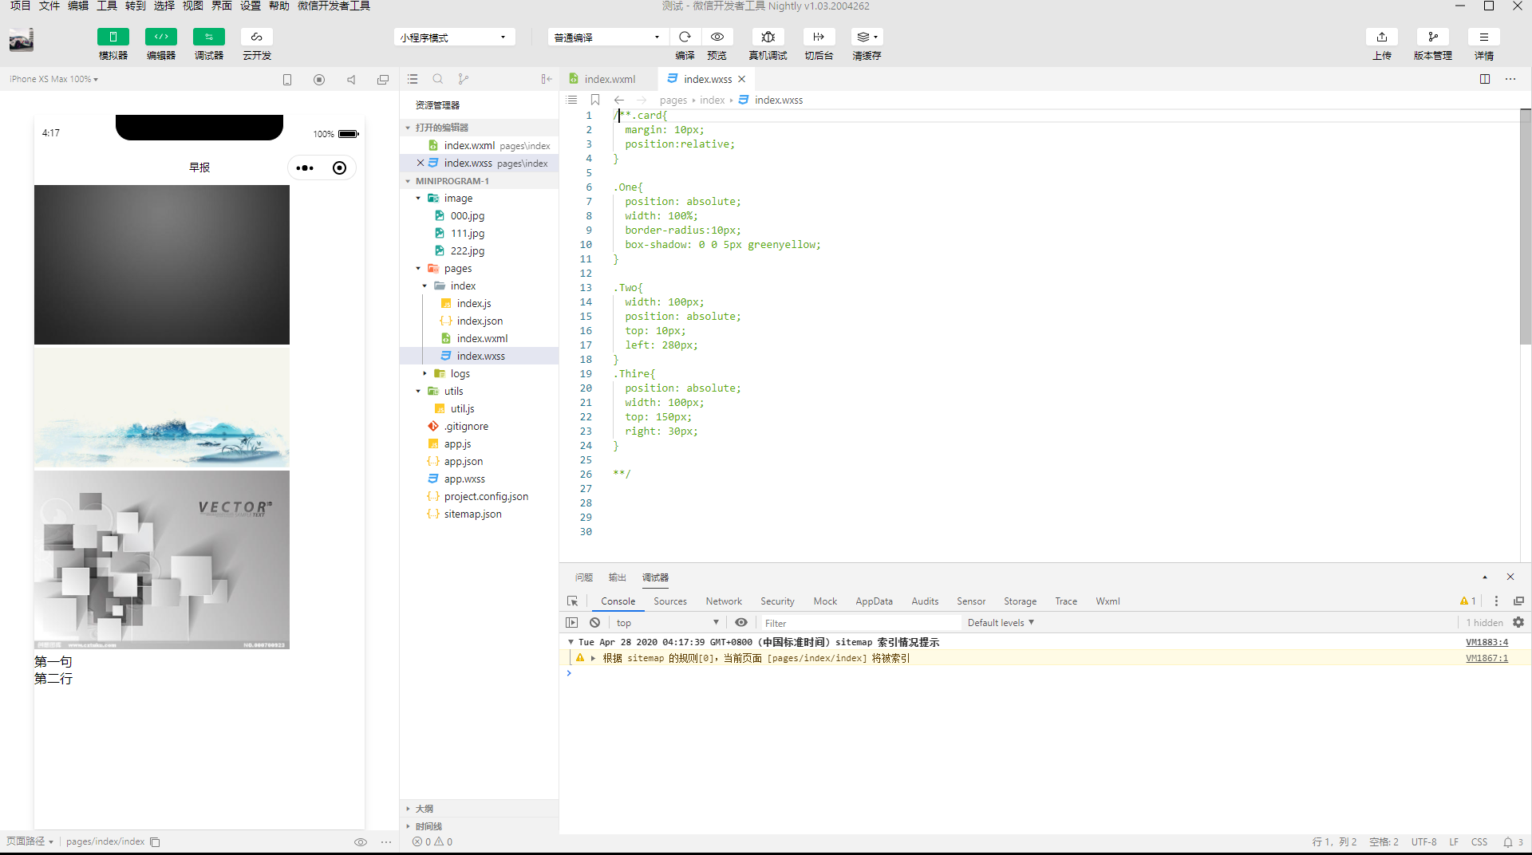Click the compile (编译) refresh icon
The image size is (1532, 855).
point(685,37)
